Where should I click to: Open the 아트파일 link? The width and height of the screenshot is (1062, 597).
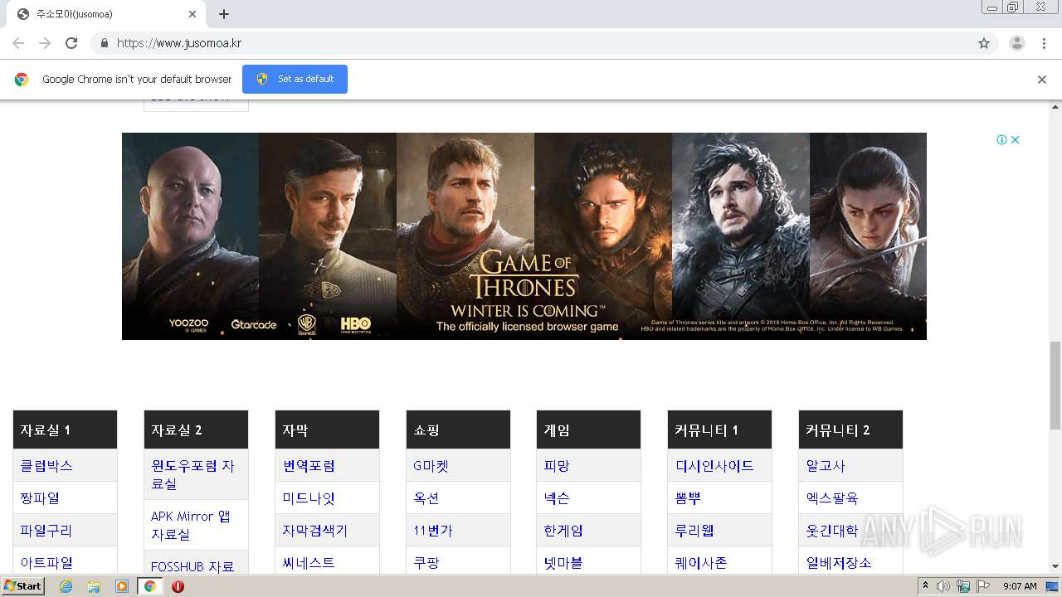pos(46,563)
